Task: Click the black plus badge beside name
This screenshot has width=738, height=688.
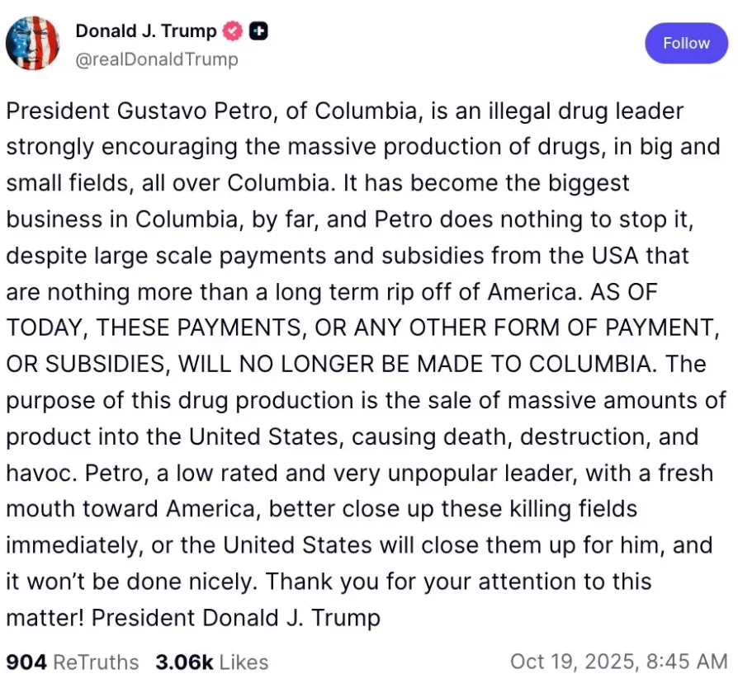Action: [258, 31]
